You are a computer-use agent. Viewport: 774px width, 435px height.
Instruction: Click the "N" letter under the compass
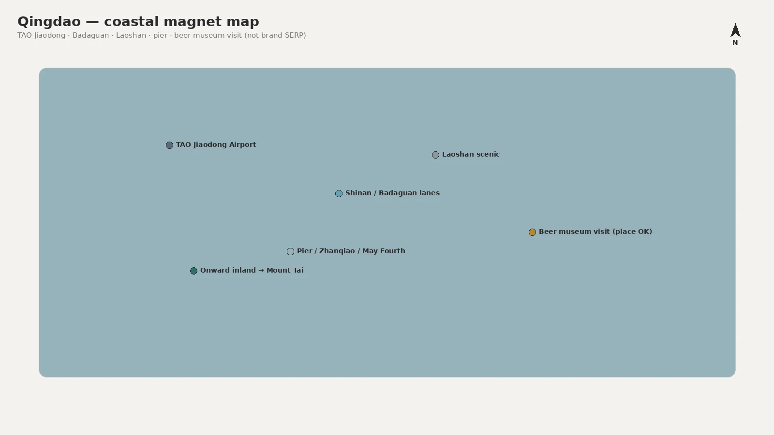735,43
